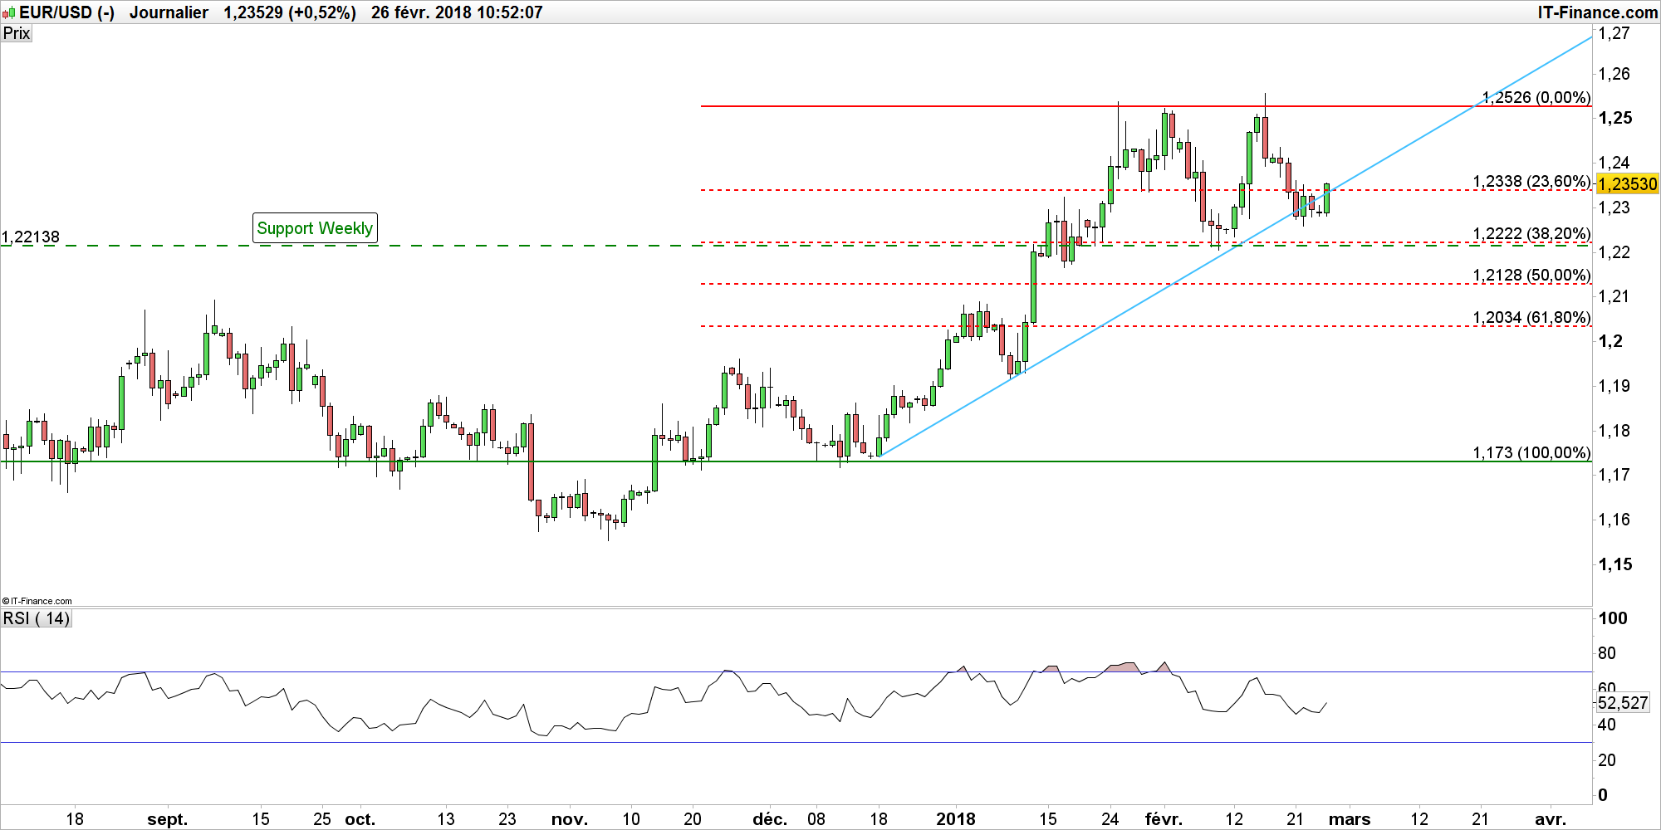This screenshot has height=830, width=1661.
Task: Open the IT-Finance.com link at top right
Action: click(1597, 12)
